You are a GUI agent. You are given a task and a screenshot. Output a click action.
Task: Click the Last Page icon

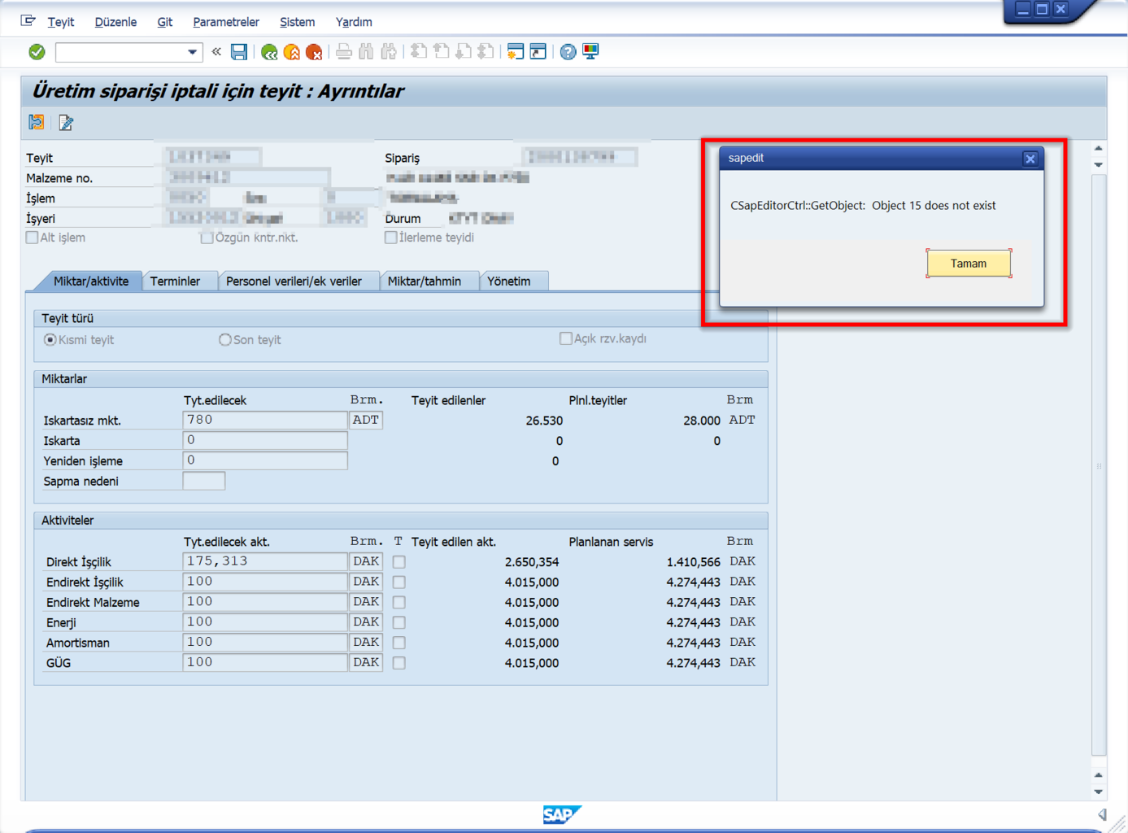tap(486, 52)
